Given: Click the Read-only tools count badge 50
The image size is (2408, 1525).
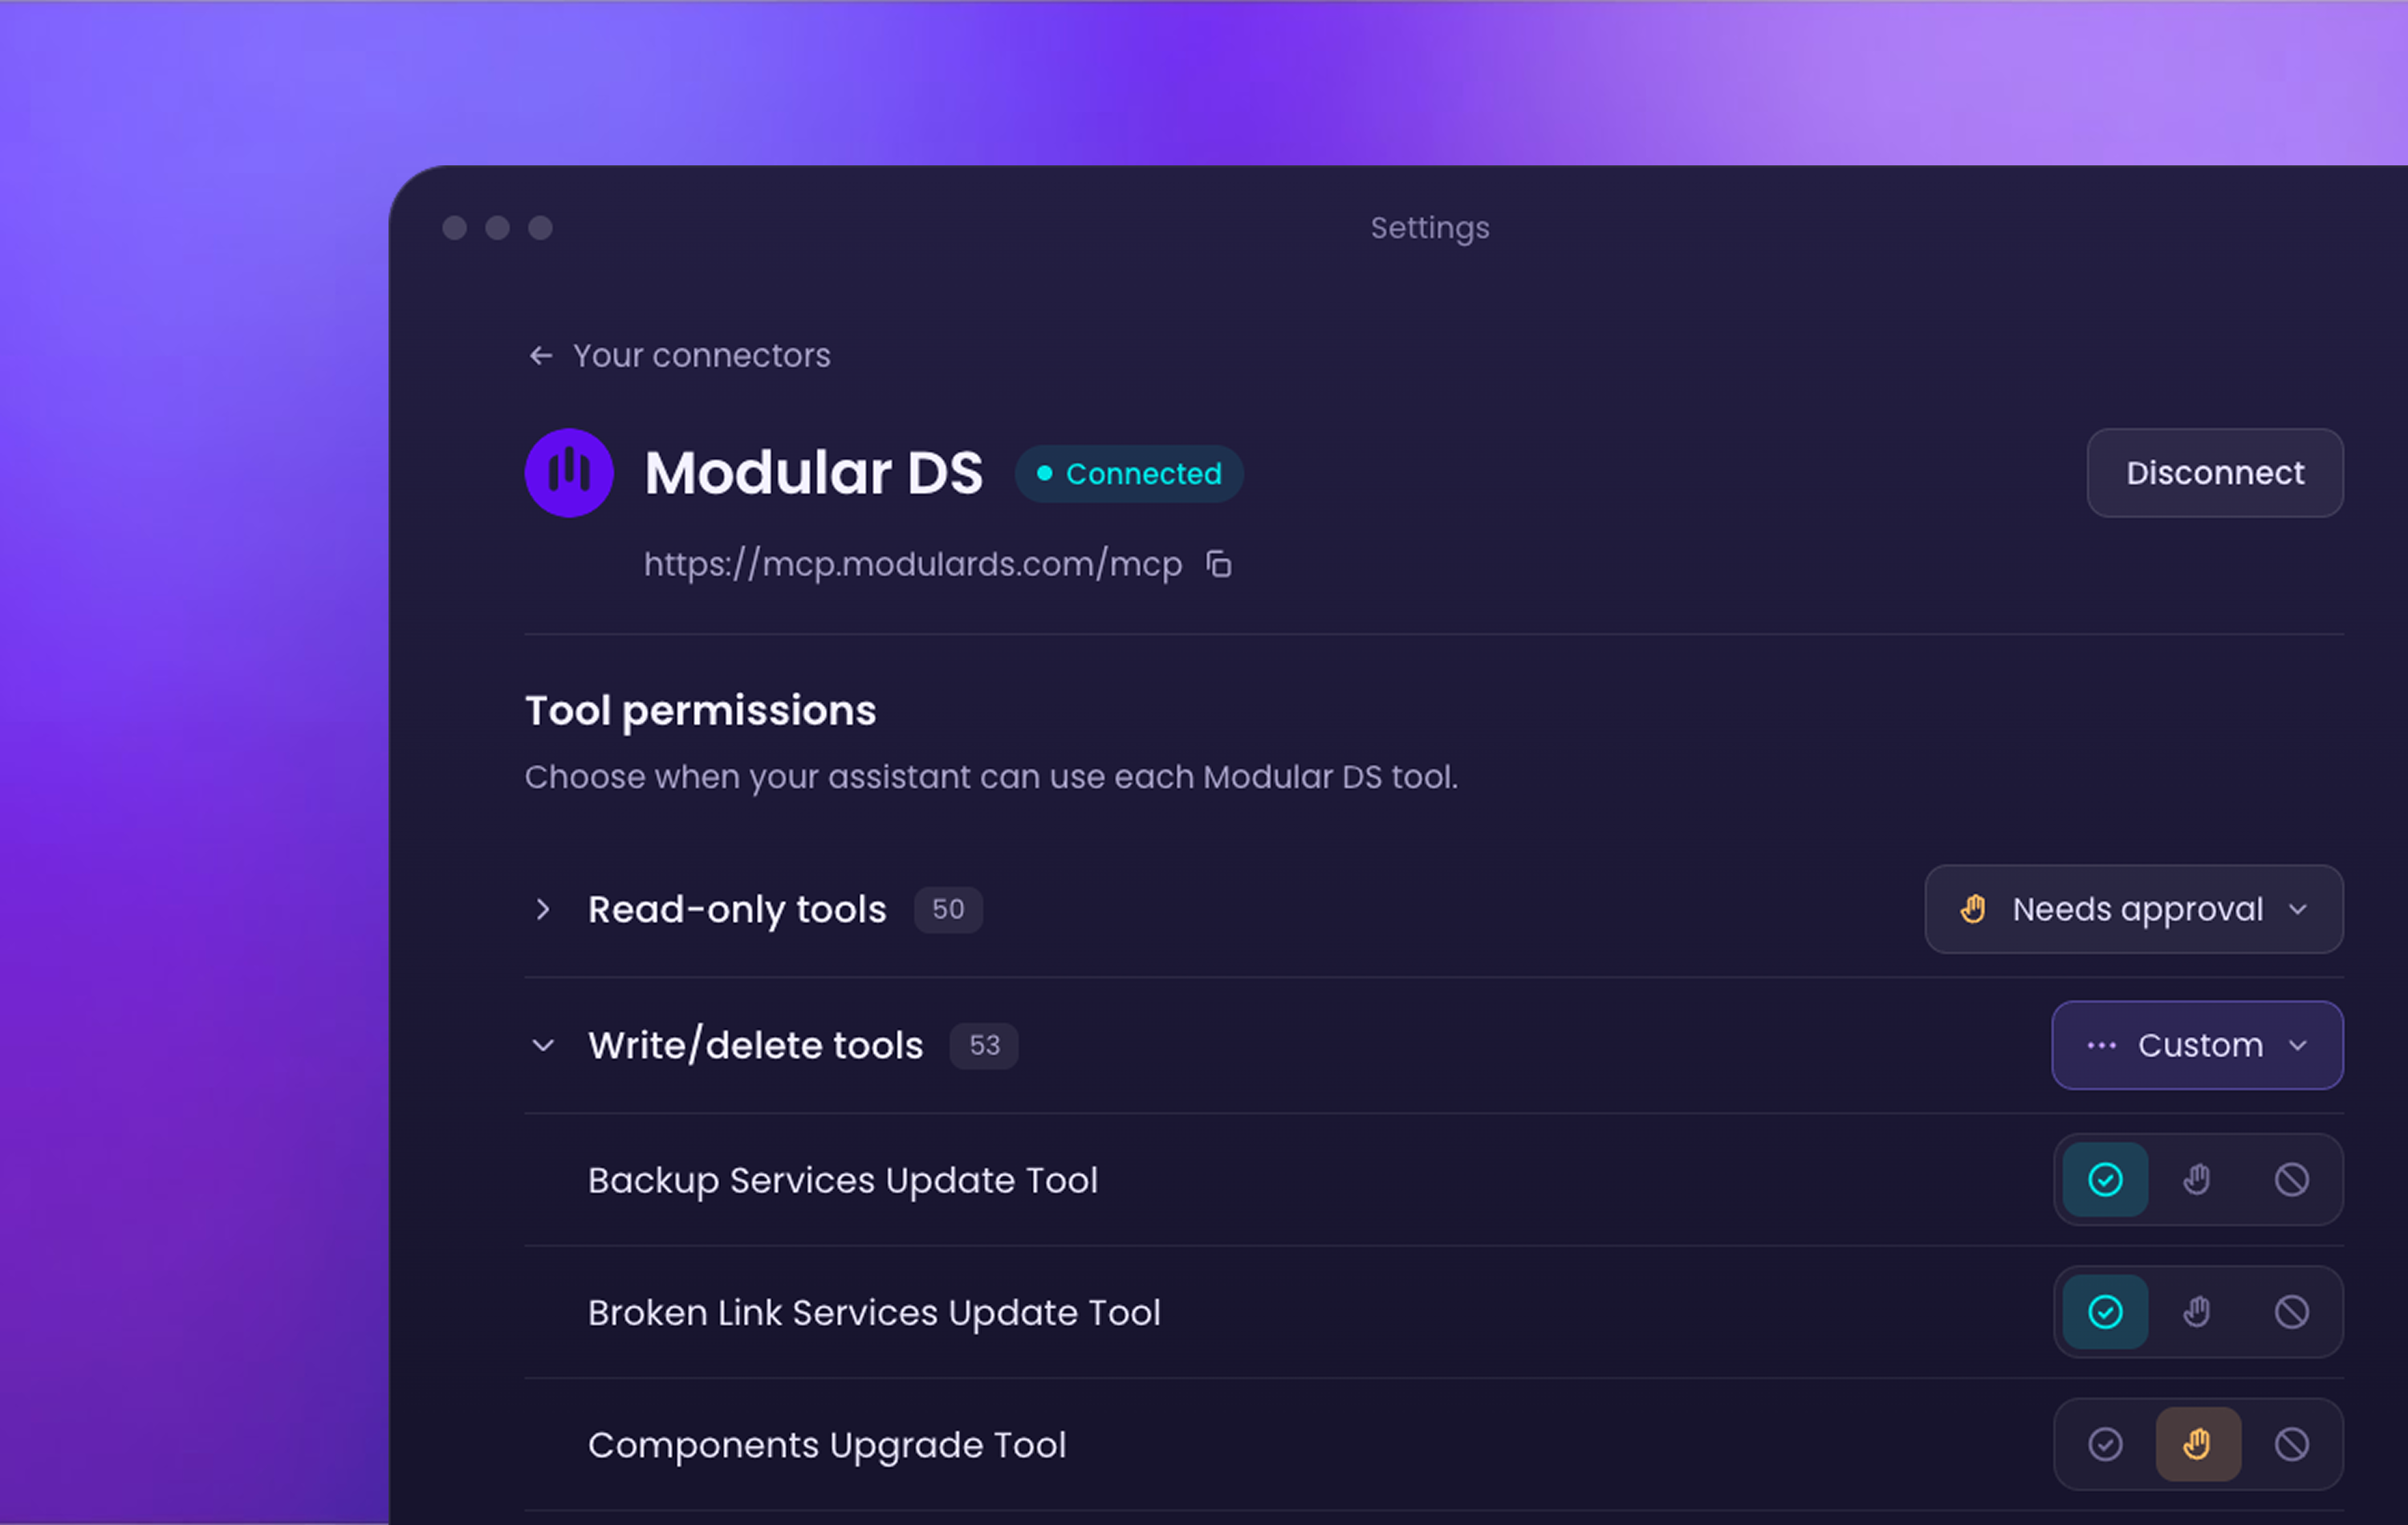Looking at the screenshot, I should 948,910.
